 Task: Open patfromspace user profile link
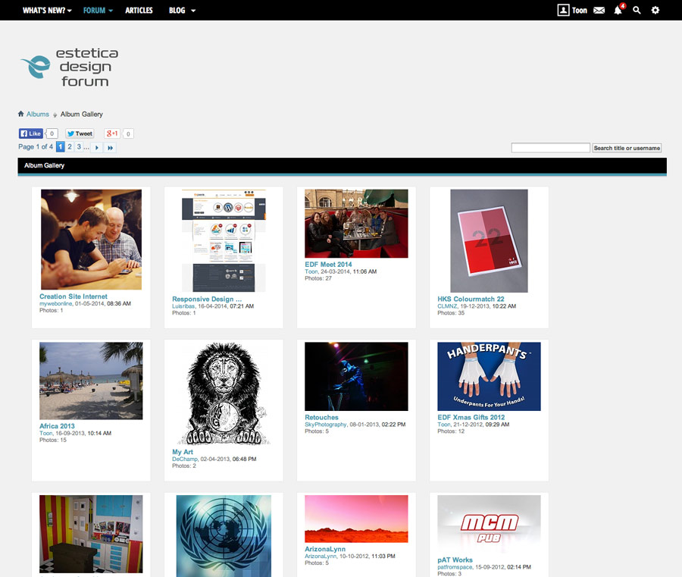point(455,567)
